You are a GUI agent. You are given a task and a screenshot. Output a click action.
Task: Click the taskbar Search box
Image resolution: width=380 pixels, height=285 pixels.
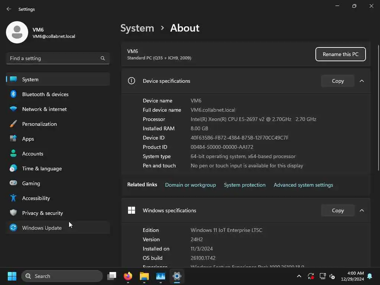coord(62,276)
